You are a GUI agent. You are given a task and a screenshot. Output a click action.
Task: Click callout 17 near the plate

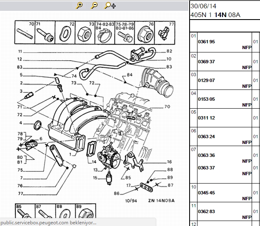coord(129,185)
